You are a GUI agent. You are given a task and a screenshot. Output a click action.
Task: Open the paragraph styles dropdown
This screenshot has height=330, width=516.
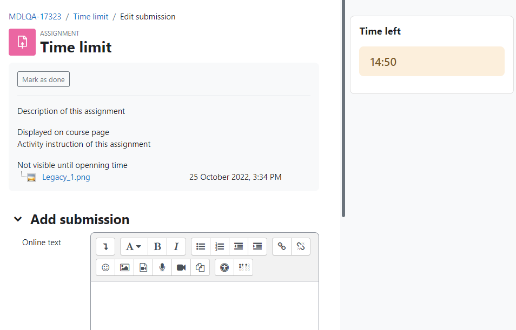coord(134,246)
